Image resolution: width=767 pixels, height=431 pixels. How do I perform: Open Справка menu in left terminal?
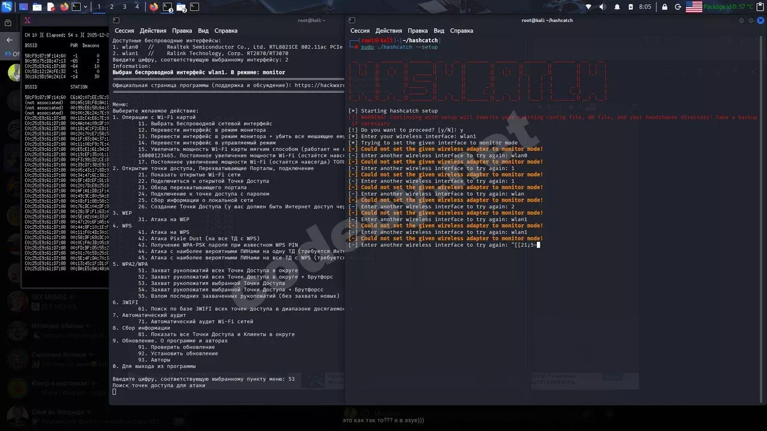(x=226, y=31)
